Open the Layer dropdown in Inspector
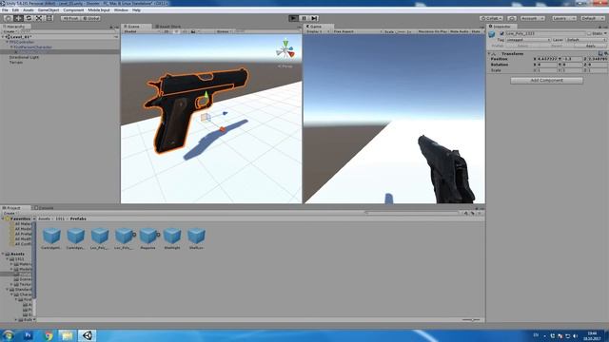Image resolution: width=609 pixels, height=342 pixels. (x=586, y=40)
